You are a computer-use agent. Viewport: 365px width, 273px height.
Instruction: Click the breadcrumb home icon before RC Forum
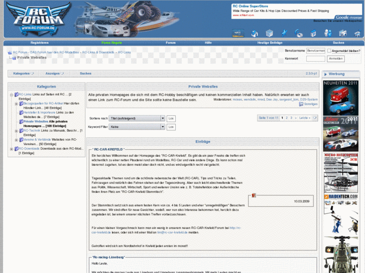[10, 53]
